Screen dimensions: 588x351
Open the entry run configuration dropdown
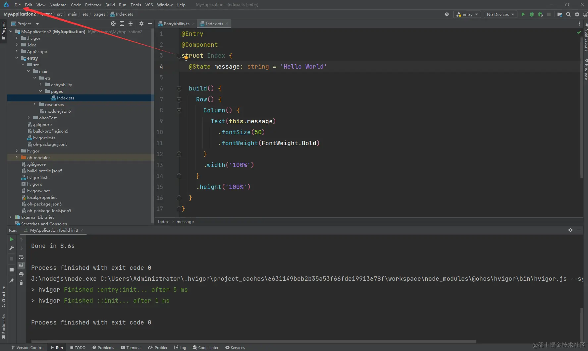click(467, 14)
